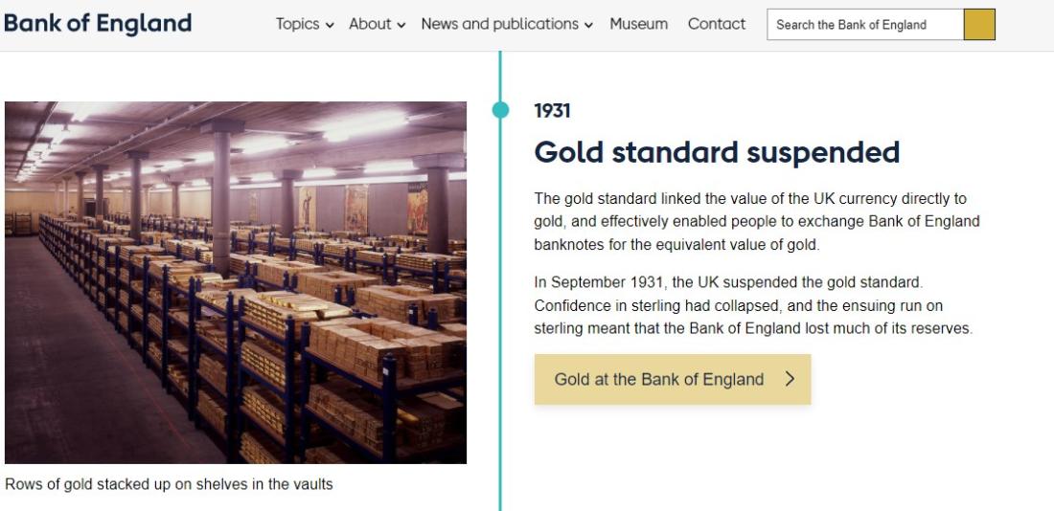Go to the Bank of England home logo
The width and height of the screenshot is (1054, 511).
pyautogui.click(x=98, y=23)
